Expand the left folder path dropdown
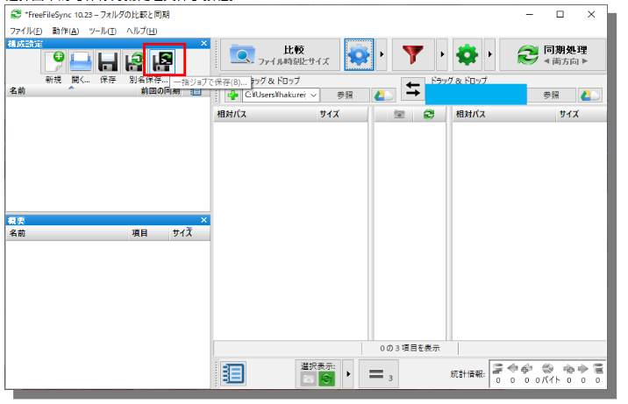628x404 pixels. (x=312, y=95)
